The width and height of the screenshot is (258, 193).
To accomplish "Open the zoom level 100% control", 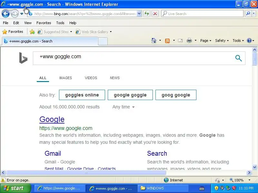I will click(240, 180).
